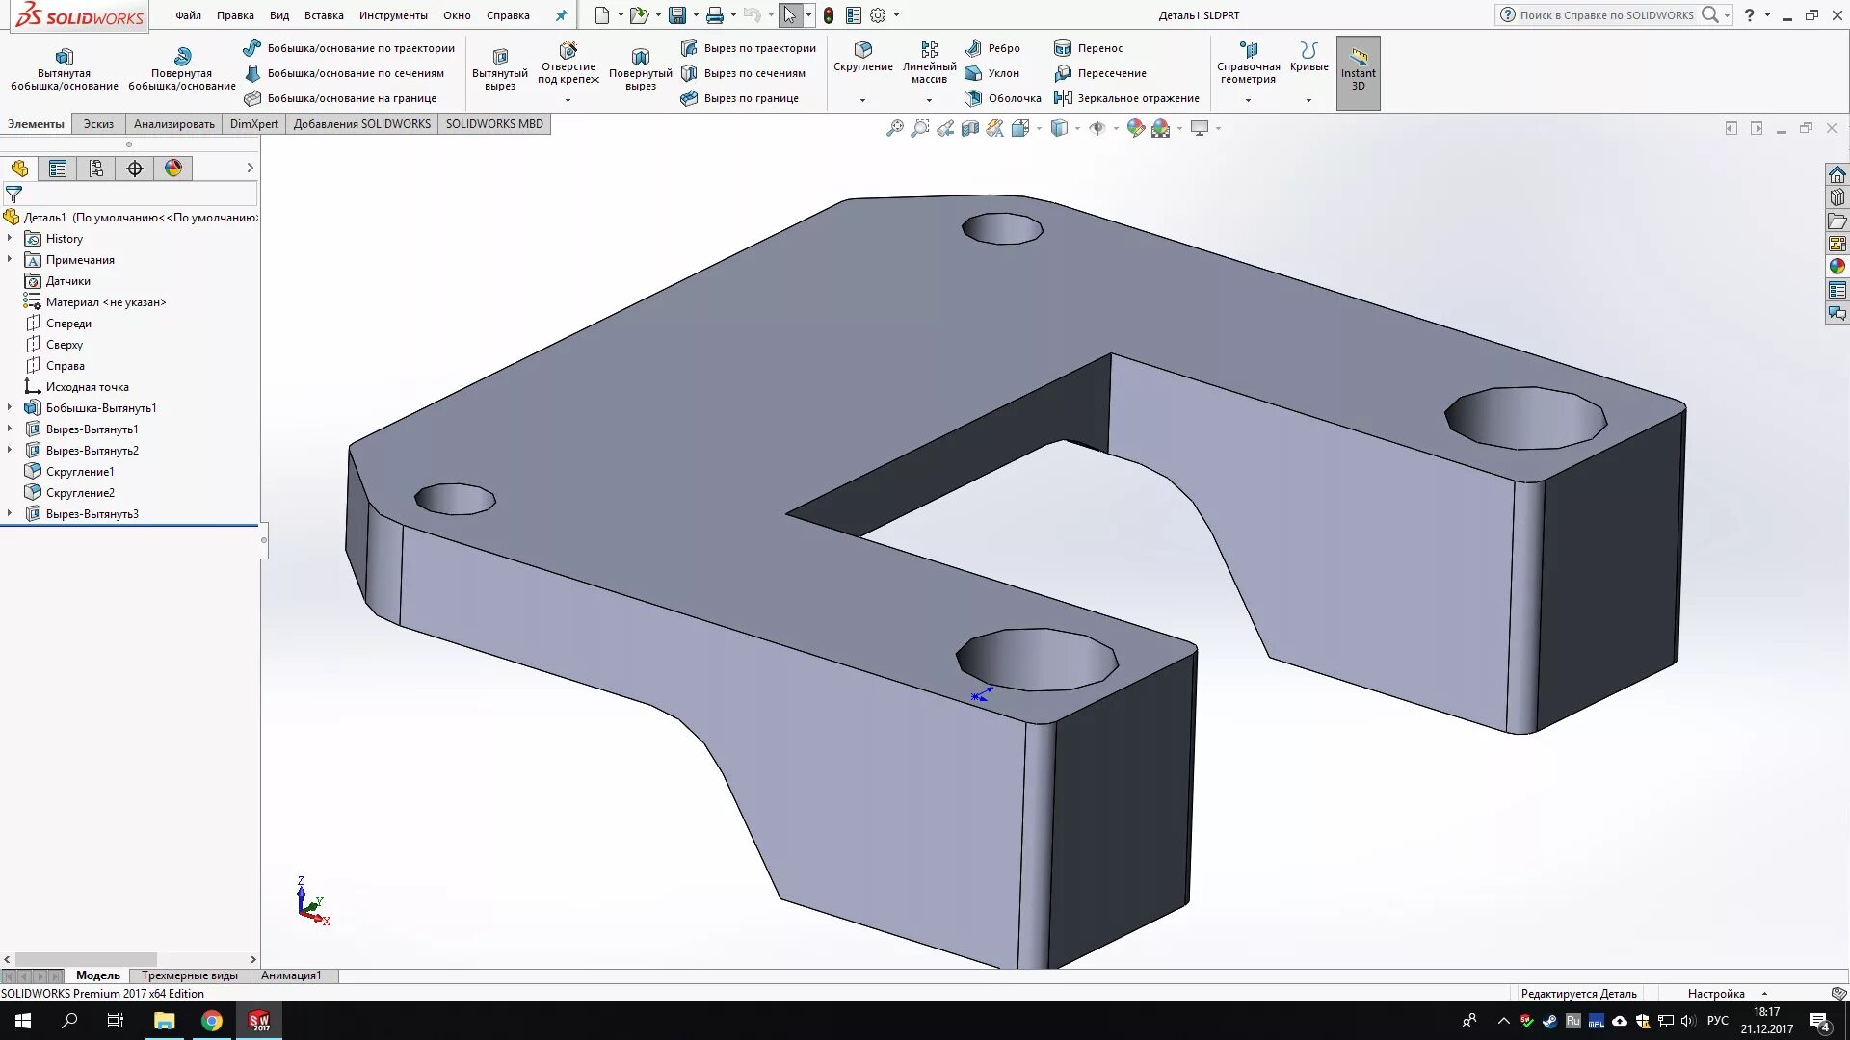This screenshot has width=1850, height=1040.
Task: Open dropdown arrow under Линейный массив
Action: [x=929, y=100]
